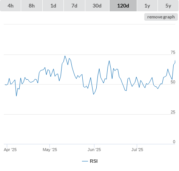Screen dimensions: 179x171
Task: Click the 50 level axis label
Action: click(173, 82)
